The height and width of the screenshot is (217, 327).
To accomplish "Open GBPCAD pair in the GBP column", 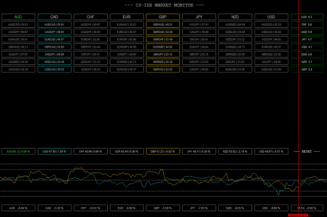I will click(x=163, y=32).
